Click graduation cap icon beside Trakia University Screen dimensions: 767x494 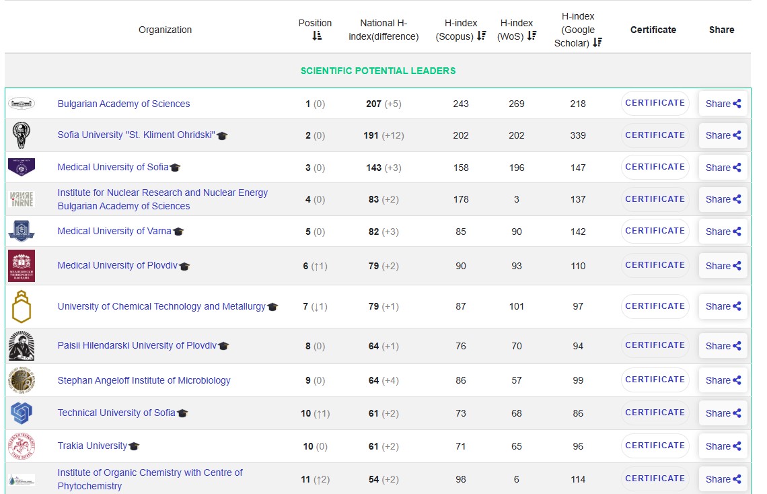pyautogui.click(x=134, y=447)
